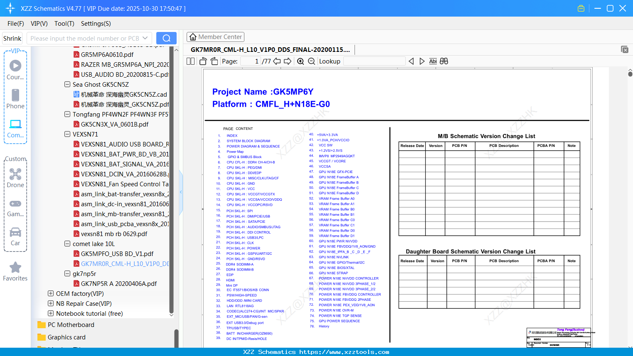Image resolution: width=633 pixels, height=356 pixels.
Task: Click the Abi text match icon
Action: 433,61
